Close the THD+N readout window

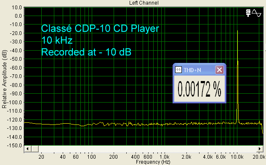[x=219, y=70]
